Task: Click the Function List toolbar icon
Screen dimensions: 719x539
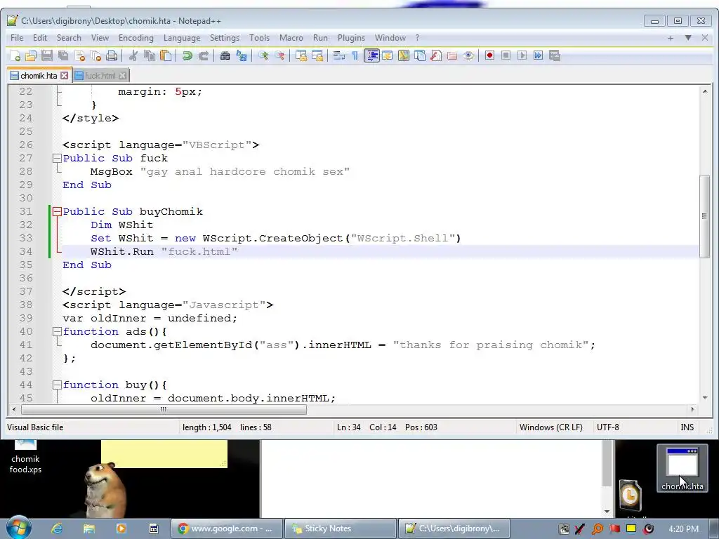Action: click(435, 56)
